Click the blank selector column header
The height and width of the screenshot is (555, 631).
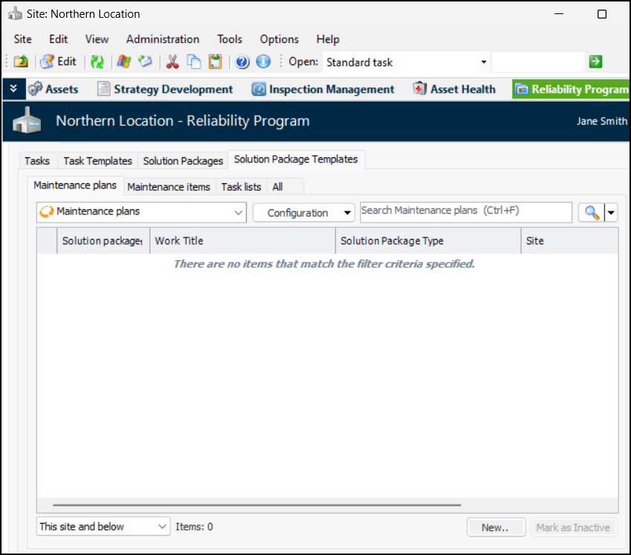[x=47, y=240]
